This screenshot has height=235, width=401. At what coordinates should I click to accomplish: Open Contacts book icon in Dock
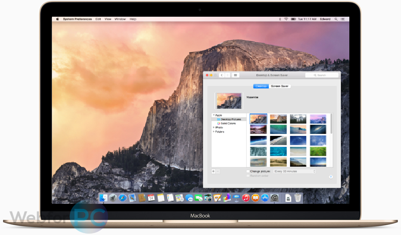click(142, 198)
